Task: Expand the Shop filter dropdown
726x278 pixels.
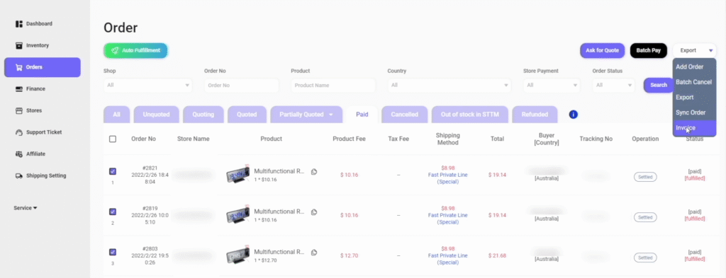Action: click(147, 85)
